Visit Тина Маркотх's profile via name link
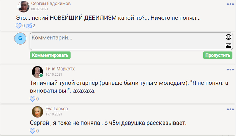The image size is (236, 136). 60,69
